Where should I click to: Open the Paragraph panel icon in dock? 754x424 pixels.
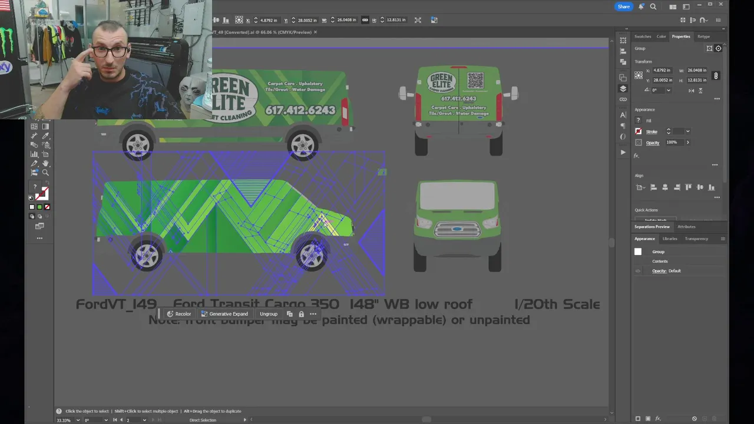[x=623, y=125]
